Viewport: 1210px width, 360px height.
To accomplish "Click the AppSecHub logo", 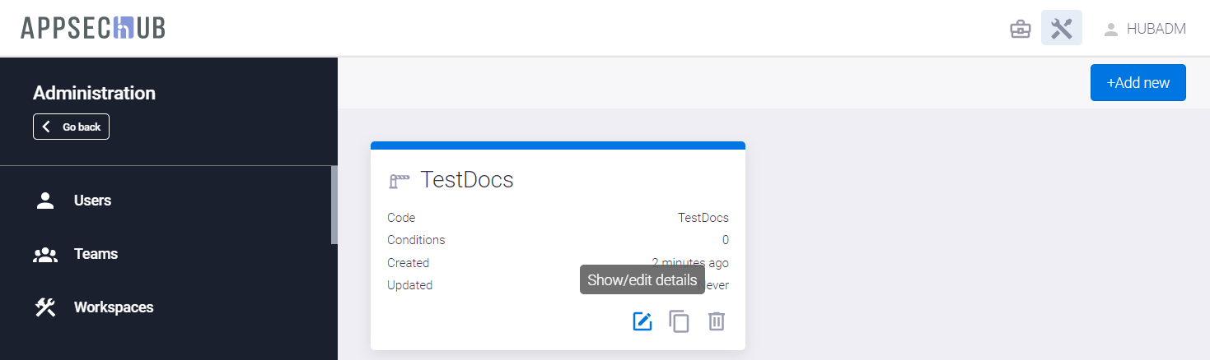I will (93, 28).
